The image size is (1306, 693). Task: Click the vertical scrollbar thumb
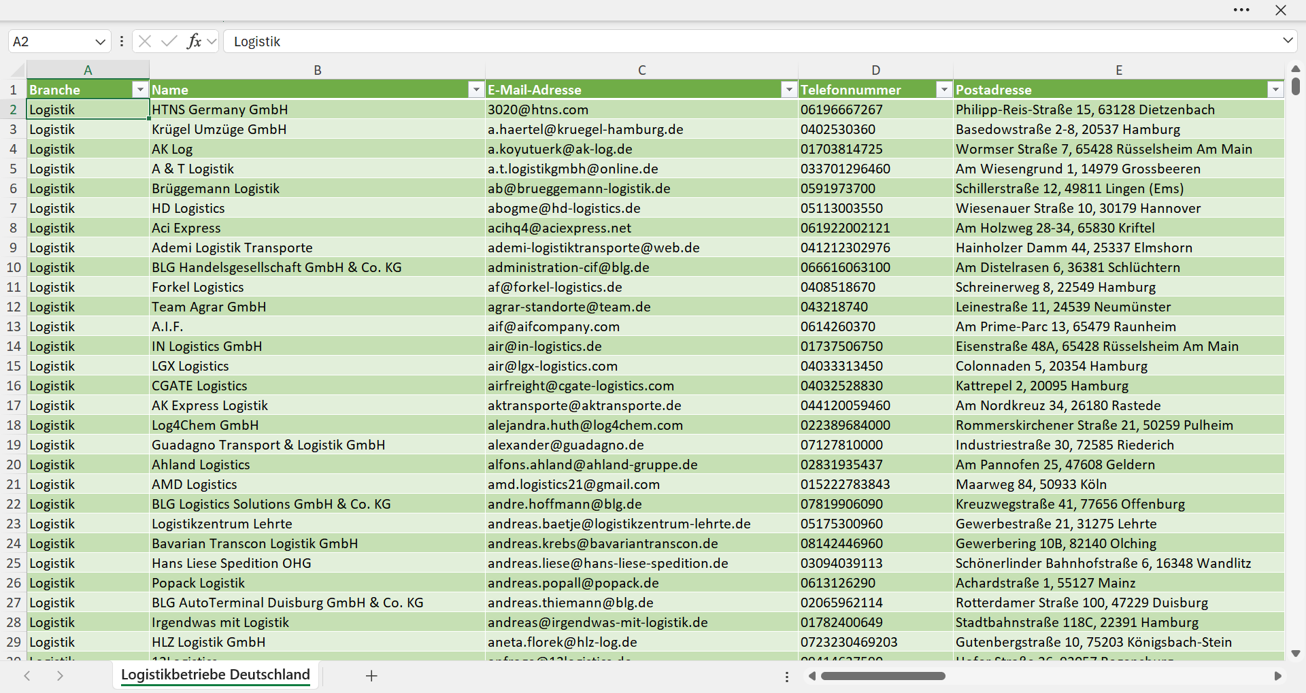[x=1295, y=86]
